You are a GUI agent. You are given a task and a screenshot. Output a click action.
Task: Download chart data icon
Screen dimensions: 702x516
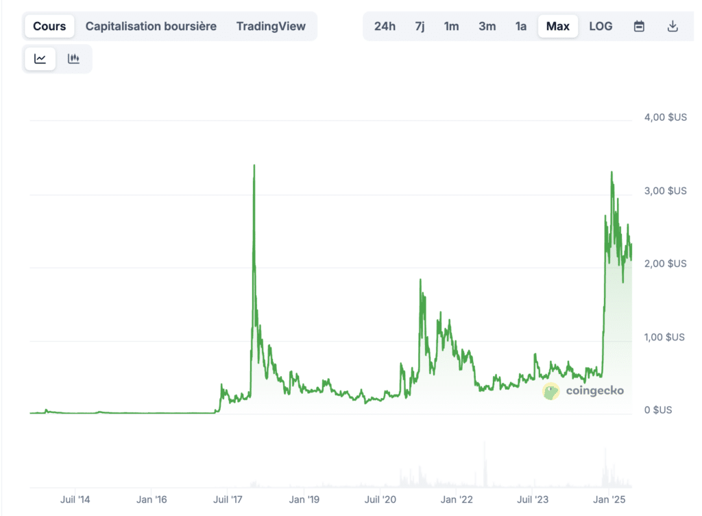click(x=673, y=27)
